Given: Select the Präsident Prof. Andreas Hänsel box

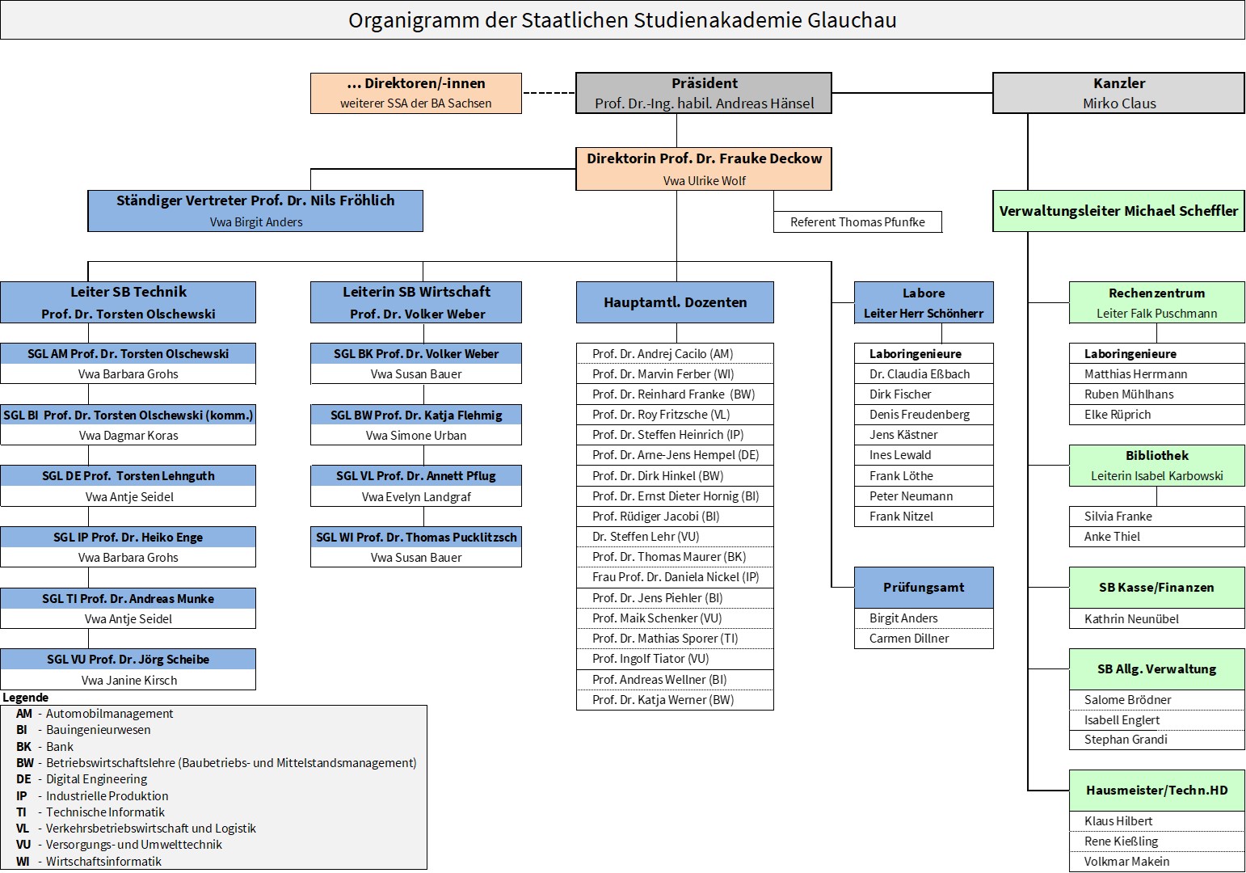Looking at the screenshot, I should 704,93.
